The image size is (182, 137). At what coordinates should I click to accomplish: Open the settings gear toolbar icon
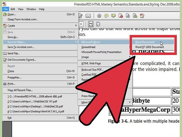pyautogui.click(x=99, y=16)
